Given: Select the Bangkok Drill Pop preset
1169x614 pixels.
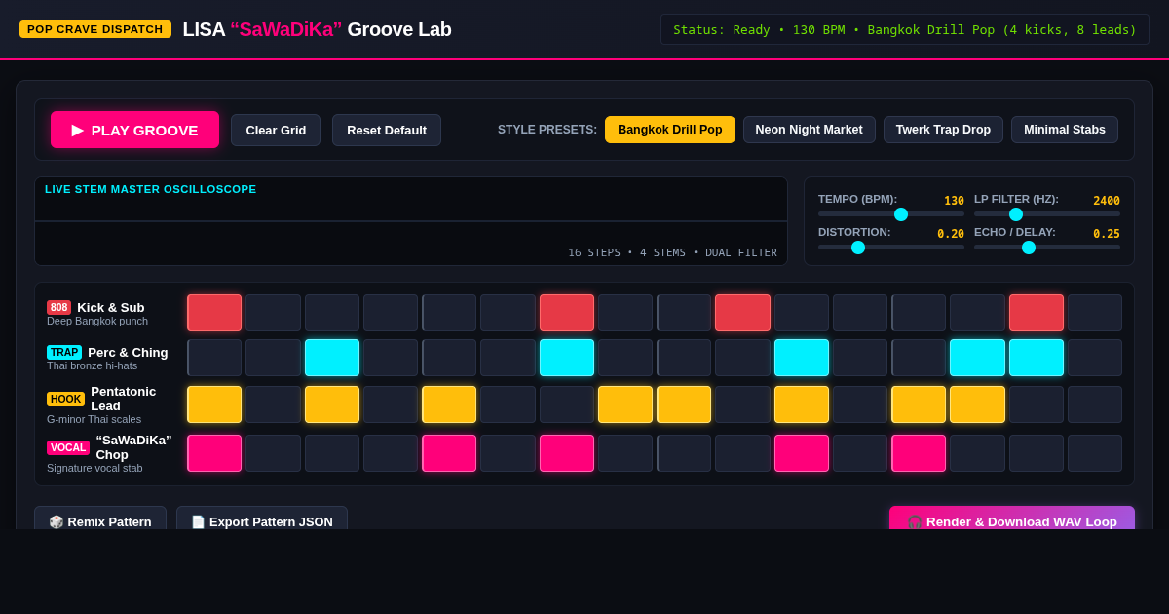Looking at the screenshot, I should point(670,130).
